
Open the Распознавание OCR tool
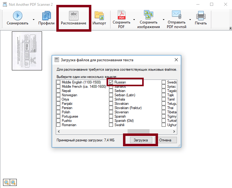[x=74, y=19]
